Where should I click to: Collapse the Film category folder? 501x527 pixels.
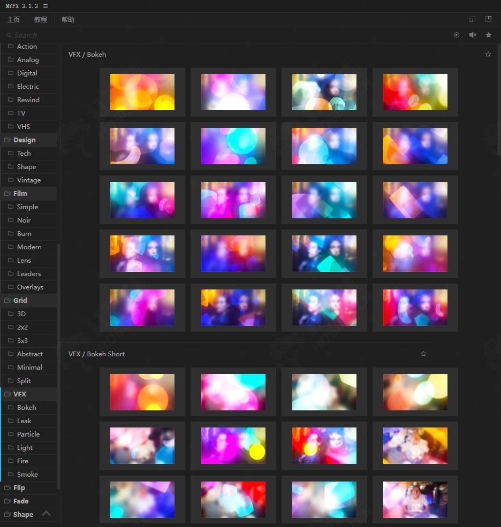[29, 193]
